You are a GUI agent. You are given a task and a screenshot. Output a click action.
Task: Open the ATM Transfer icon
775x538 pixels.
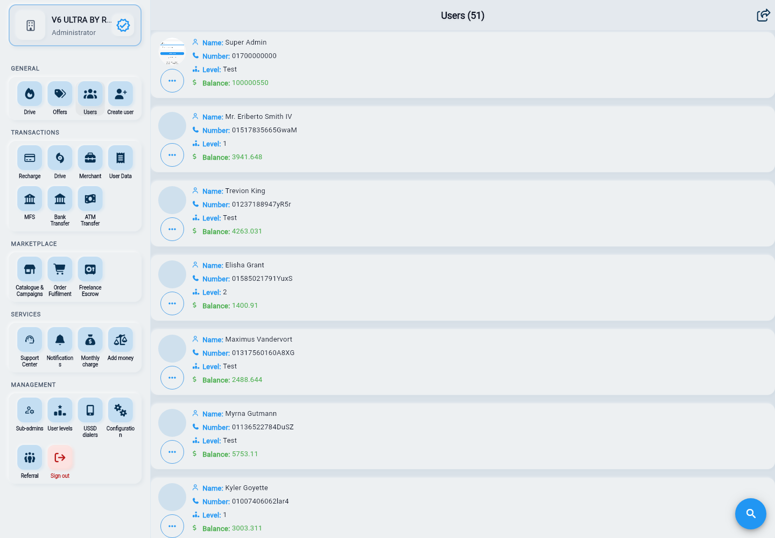pyautogui.click(x=90, y=199)
